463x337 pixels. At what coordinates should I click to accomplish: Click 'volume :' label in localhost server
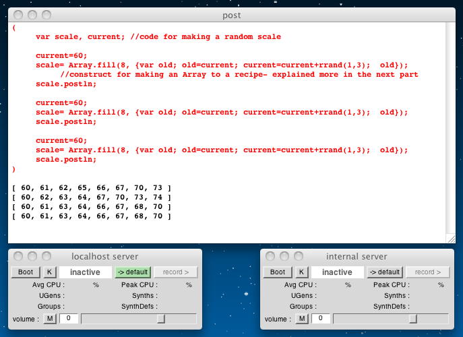coord(26,319)
